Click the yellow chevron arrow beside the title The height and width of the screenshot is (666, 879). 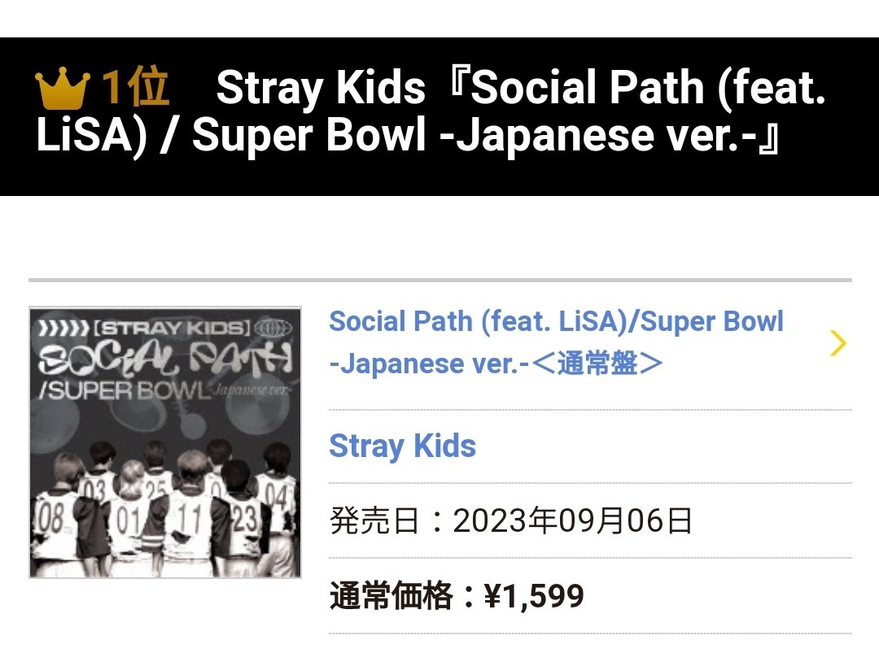(837, 343)
